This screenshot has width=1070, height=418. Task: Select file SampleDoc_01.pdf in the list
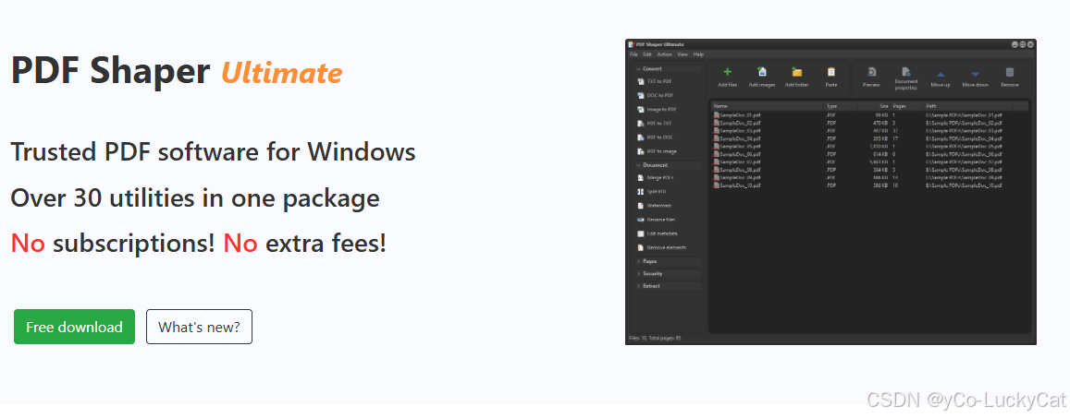(x=736, y=115)
